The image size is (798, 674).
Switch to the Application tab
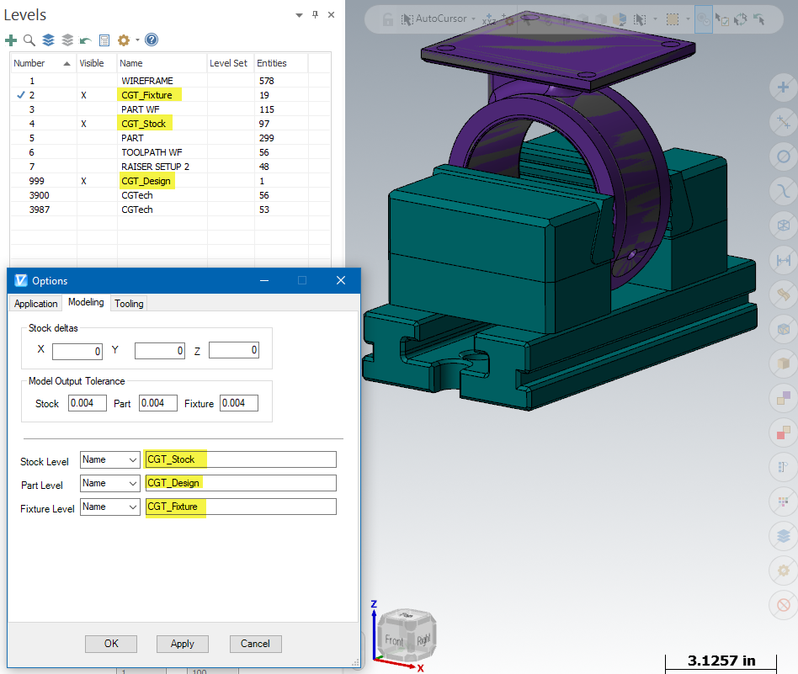35,303
